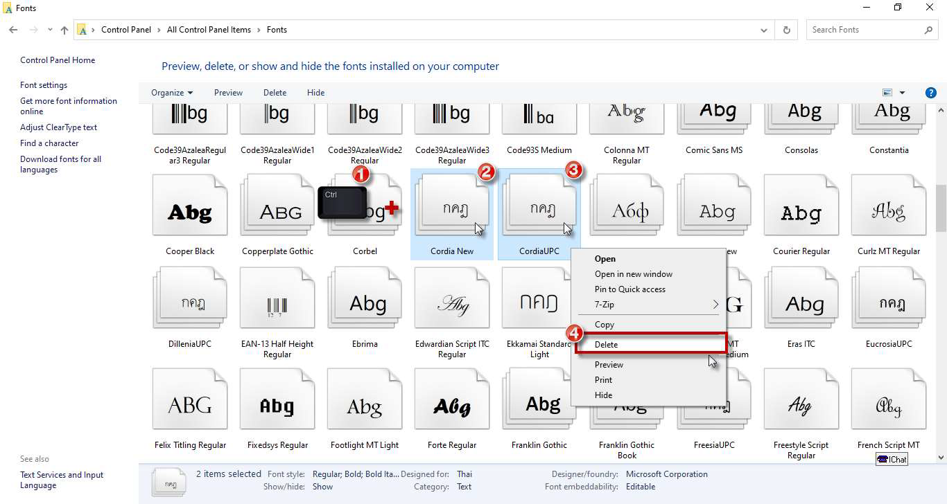The image size is (947, 504).
Task: Select the Cooper Black font icon
Action: [x=189, y=208]
